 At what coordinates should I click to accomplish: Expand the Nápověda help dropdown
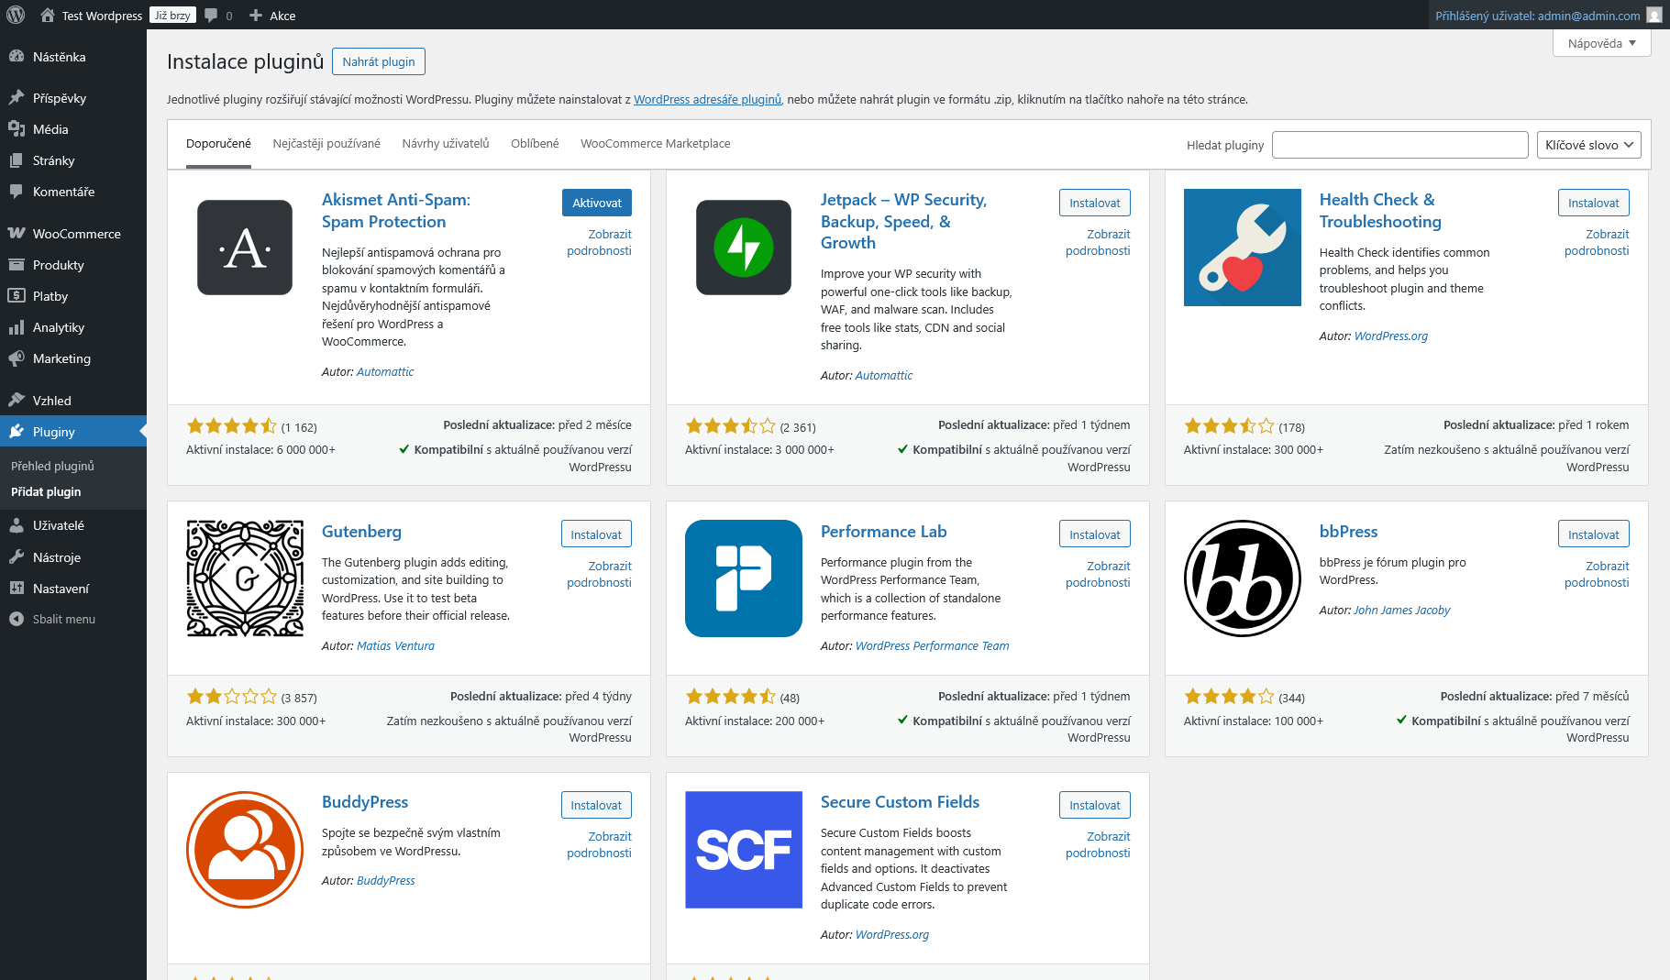click(x=1601, y=43)
